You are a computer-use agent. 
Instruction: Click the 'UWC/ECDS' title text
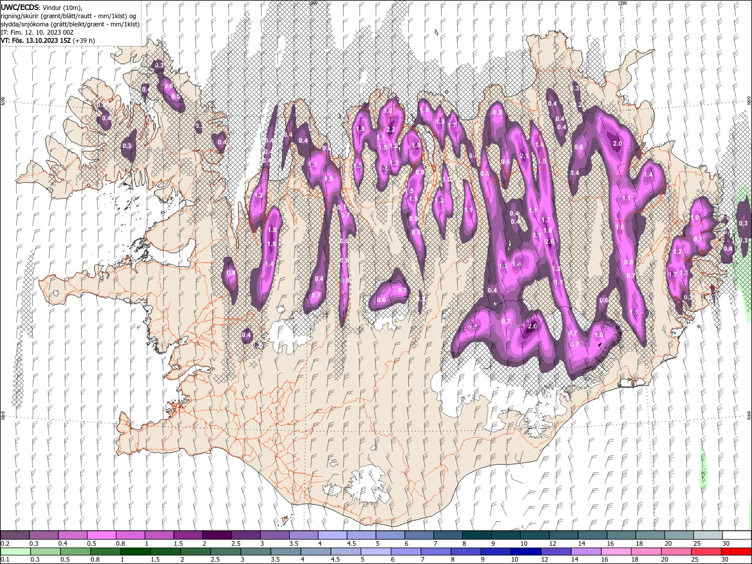[x=19, y=7]
